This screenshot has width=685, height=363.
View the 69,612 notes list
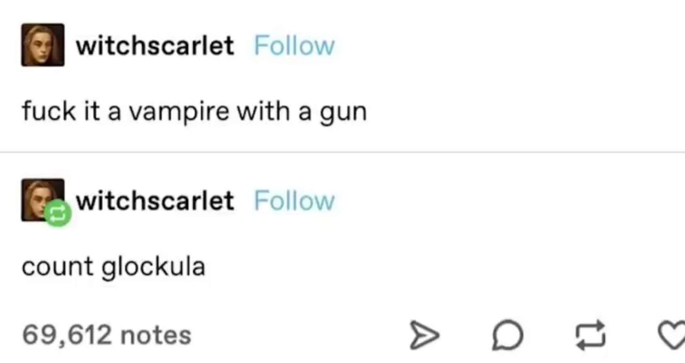click(x=107, y=335)
